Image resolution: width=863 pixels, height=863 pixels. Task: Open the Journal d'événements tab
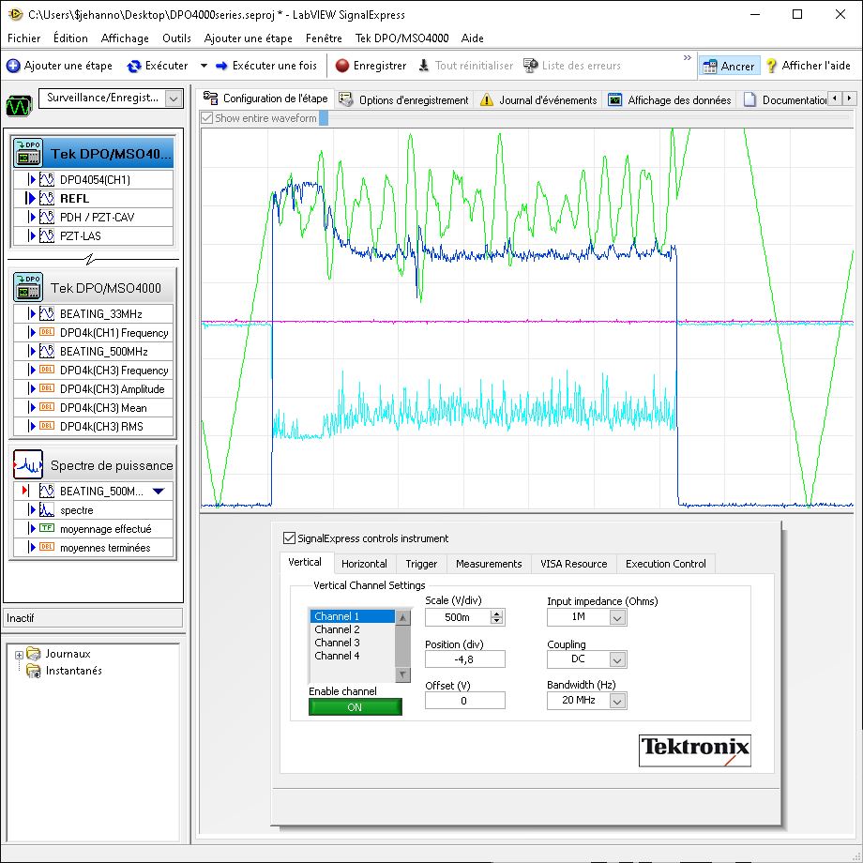pos(537,100)
